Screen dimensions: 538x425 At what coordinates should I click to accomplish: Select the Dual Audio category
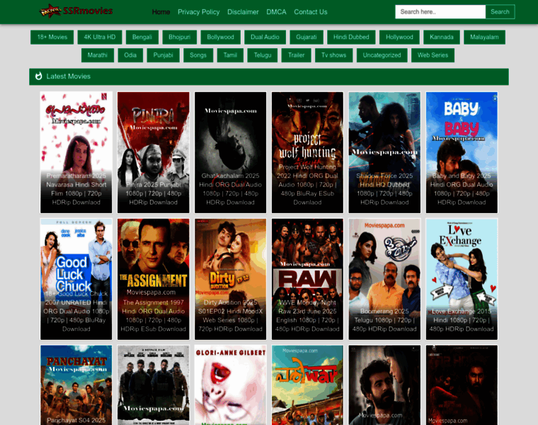point(265,37)
